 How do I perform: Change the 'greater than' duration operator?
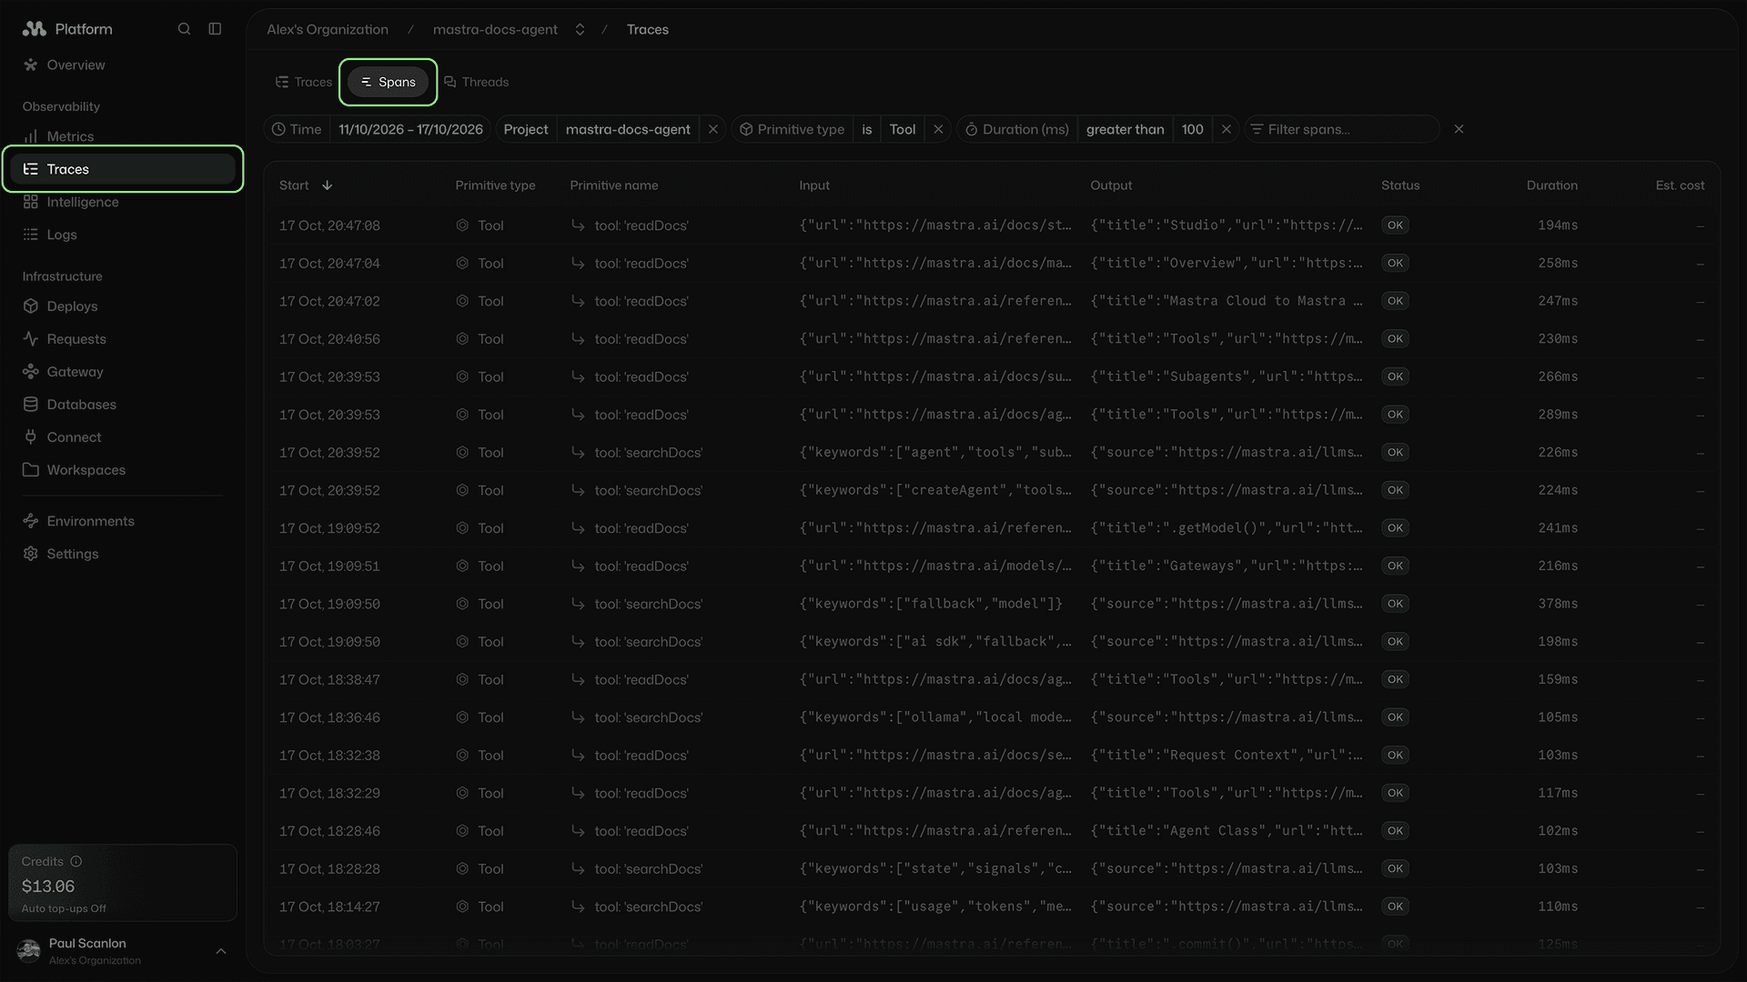tap(1125, 129)
